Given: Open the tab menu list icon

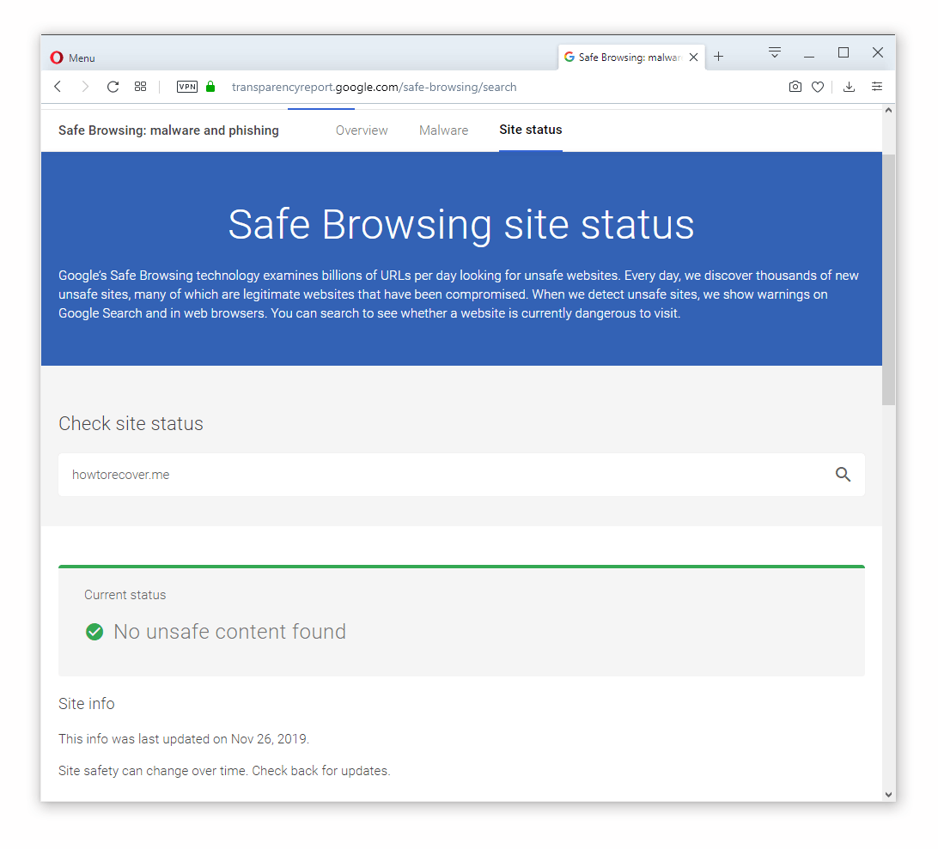Looking at the screenshot, I should coord(775,52).
